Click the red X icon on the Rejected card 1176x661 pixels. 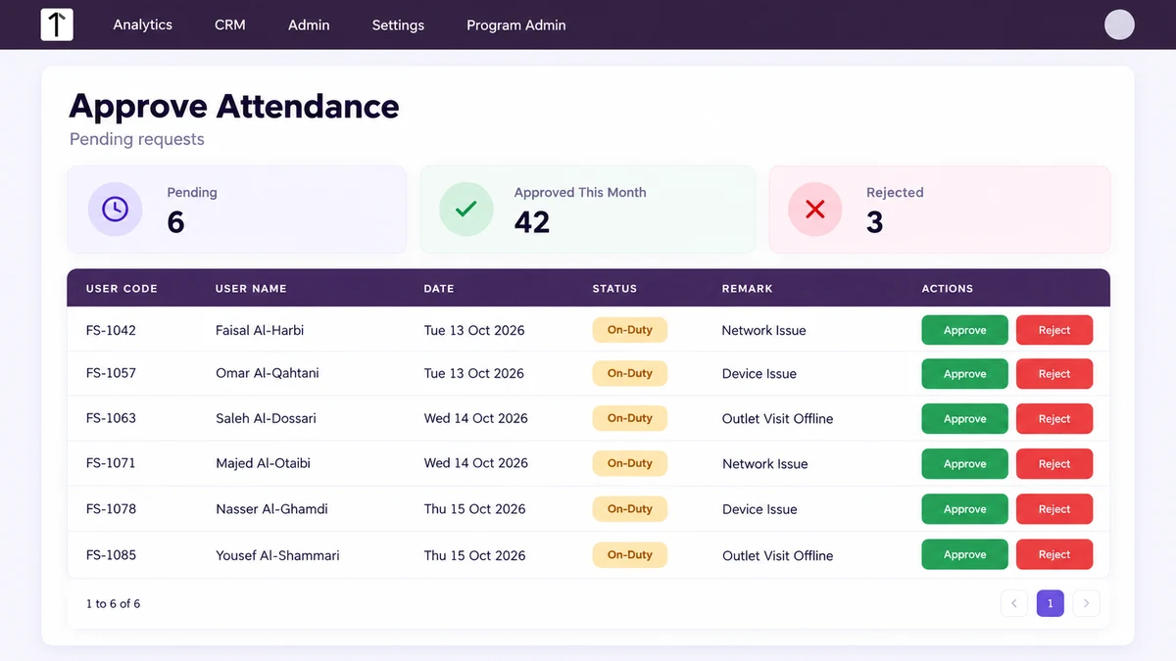coord(815,209)
